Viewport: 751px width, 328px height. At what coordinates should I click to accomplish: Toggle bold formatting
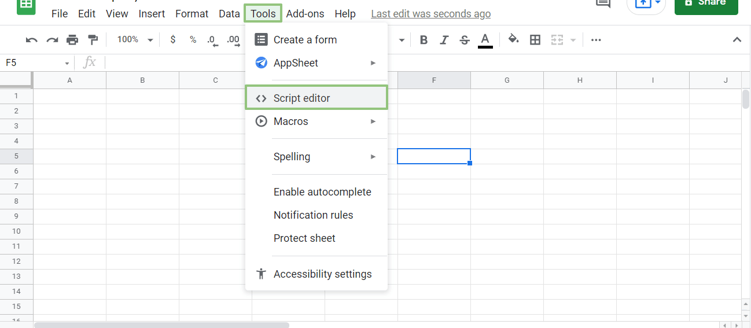pyautogui.click(x=424, y=40)
